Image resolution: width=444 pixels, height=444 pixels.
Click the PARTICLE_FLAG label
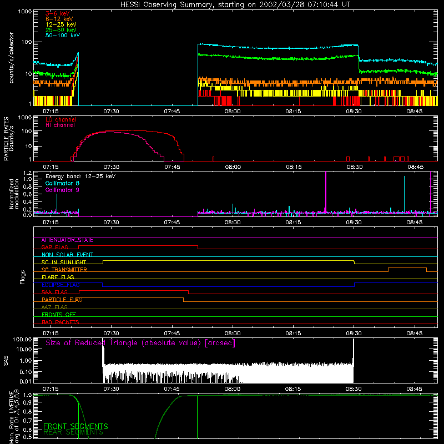62,300
